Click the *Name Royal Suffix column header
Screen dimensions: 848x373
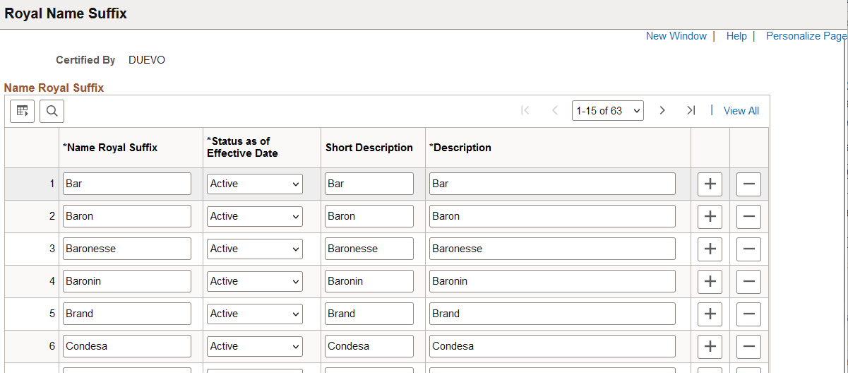click(x=110, y=148)
